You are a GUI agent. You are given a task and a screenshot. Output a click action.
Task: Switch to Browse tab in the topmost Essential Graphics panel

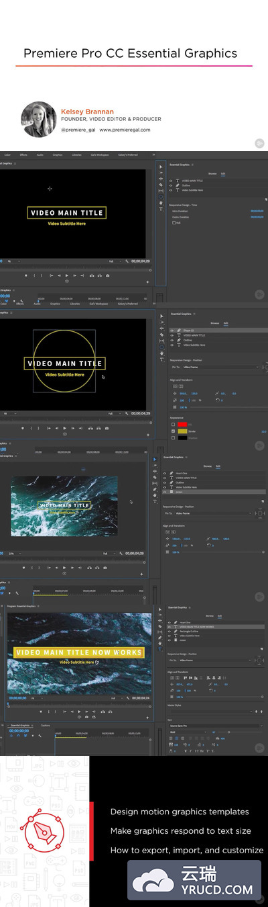point(212,173)
